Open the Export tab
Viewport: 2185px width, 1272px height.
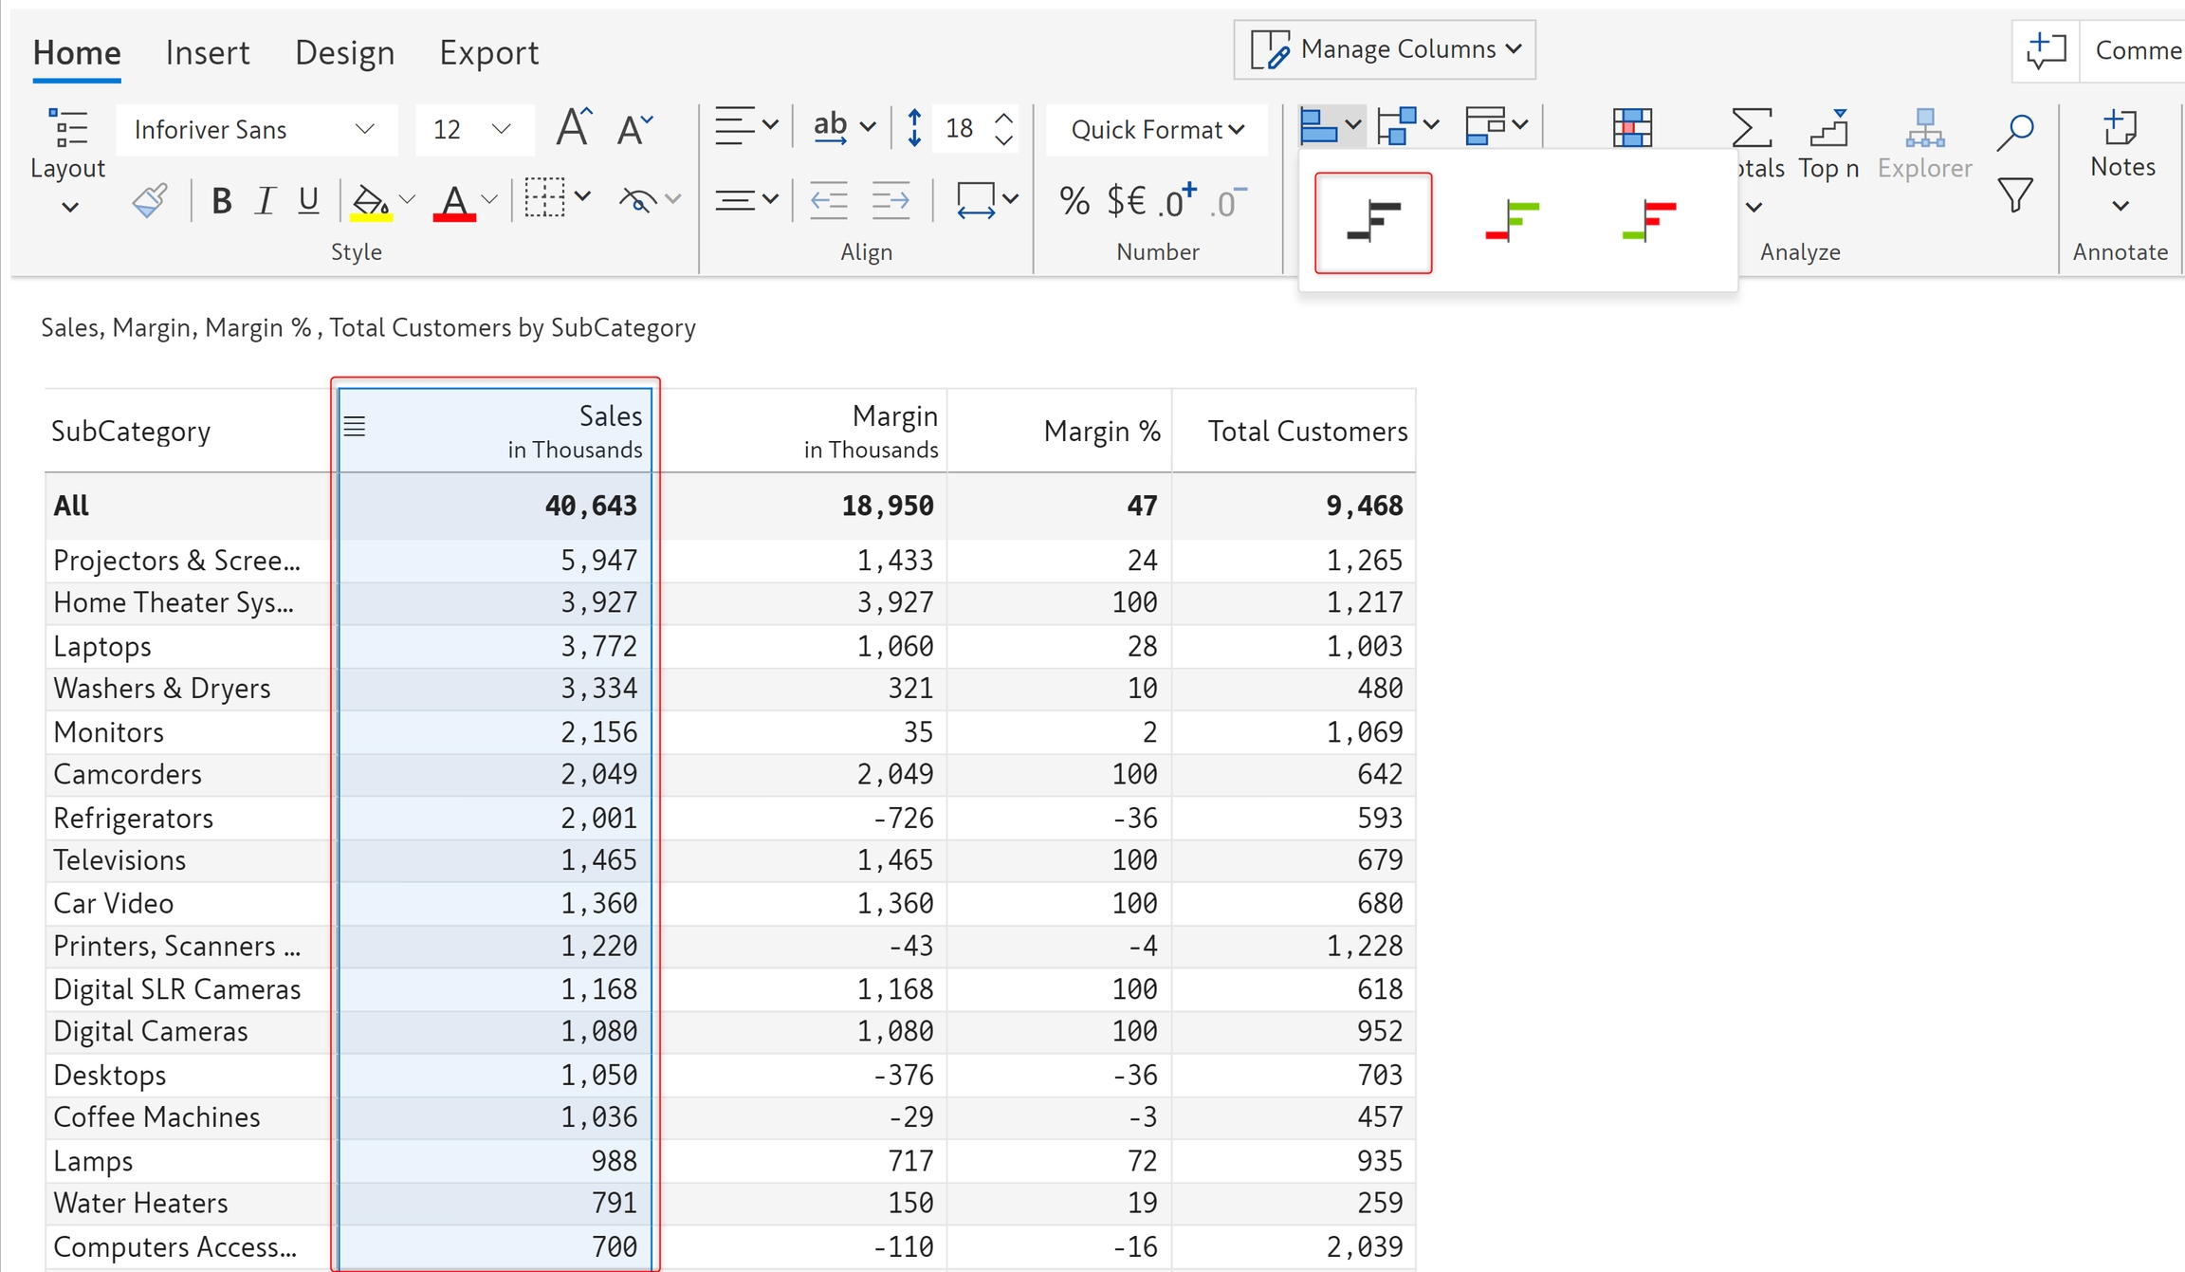488,52
